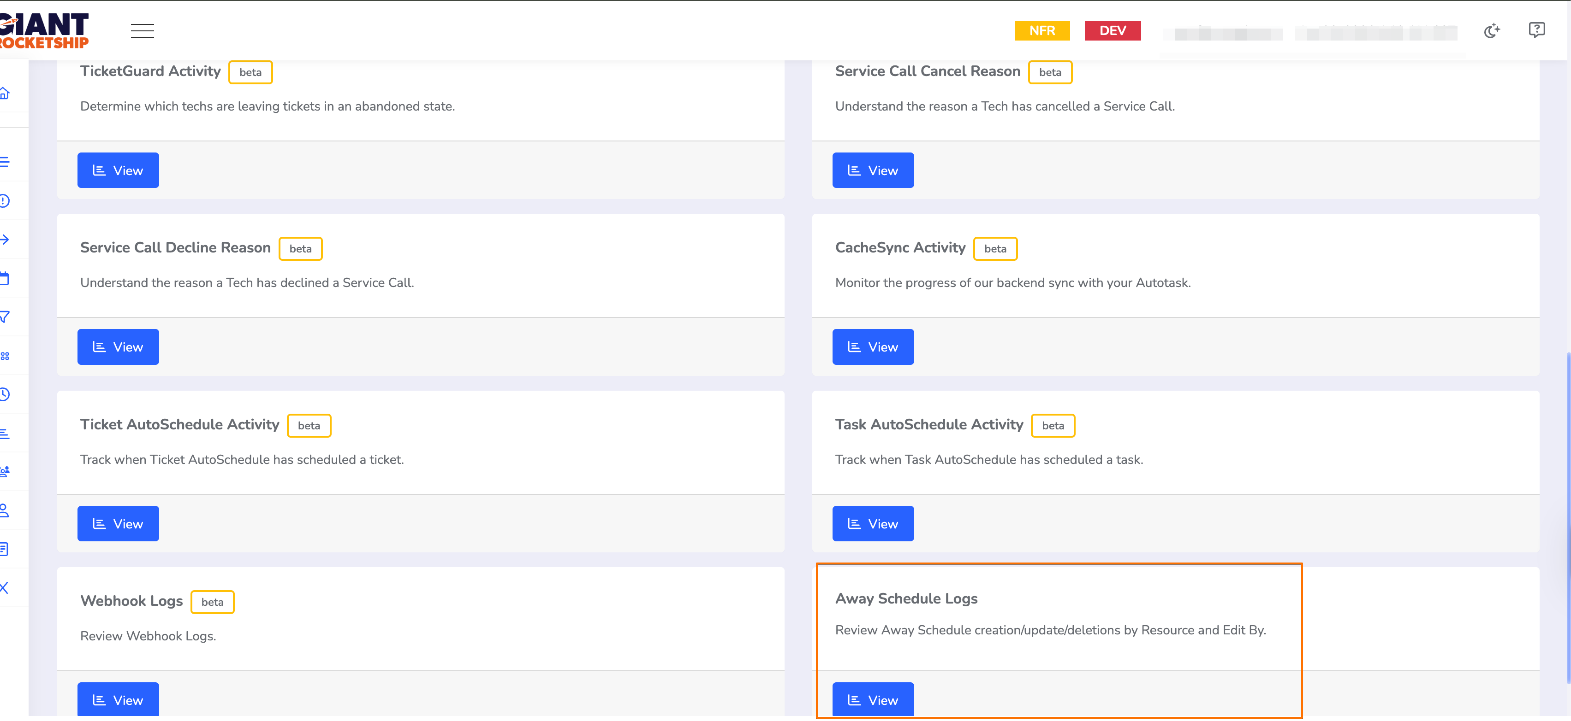
Task: Click the Giant Rocketship logo
Action: point(44,30)
